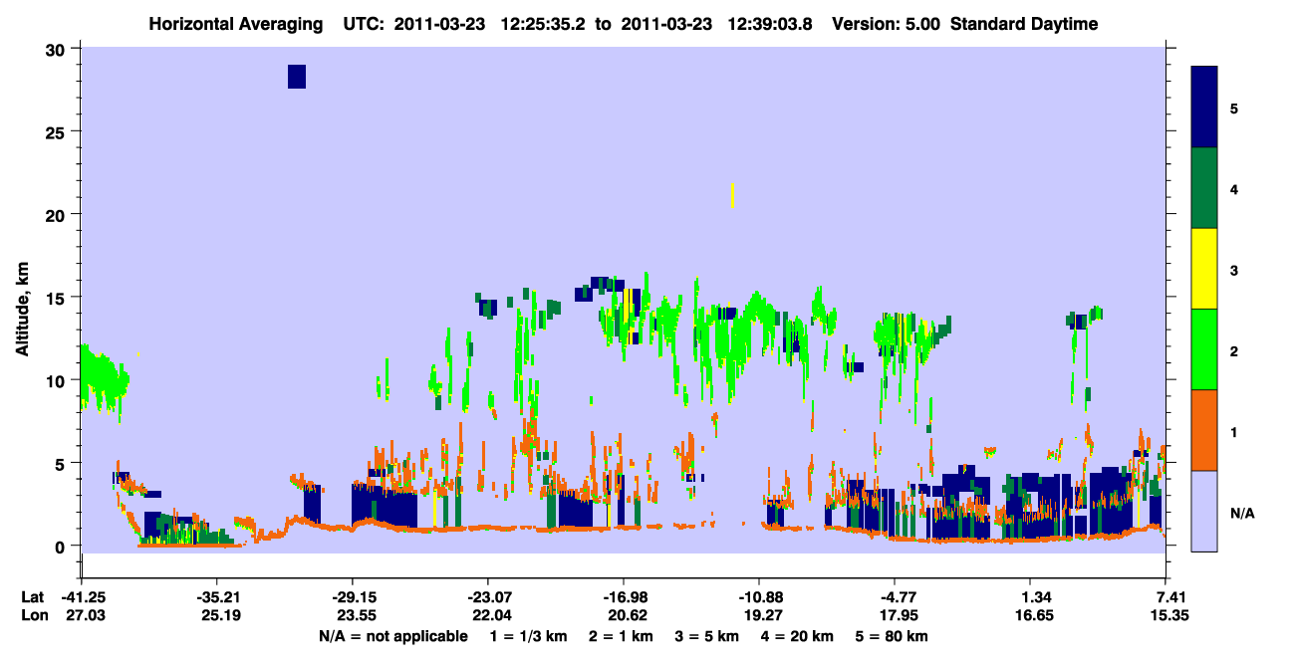Click the colorbar label '3'
Image resolution: width=1295 pixels, height=664 pixels.
[x=1234, y=270]
